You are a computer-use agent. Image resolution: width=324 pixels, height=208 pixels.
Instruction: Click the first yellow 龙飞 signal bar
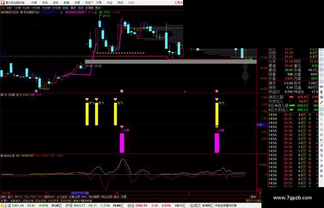pos(87,114)
